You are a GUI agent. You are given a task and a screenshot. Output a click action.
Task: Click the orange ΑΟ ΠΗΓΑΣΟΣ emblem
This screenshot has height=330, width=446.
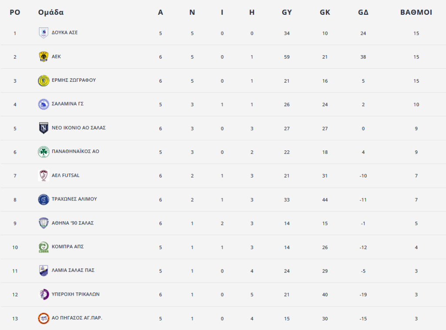(x=44, y=318)
